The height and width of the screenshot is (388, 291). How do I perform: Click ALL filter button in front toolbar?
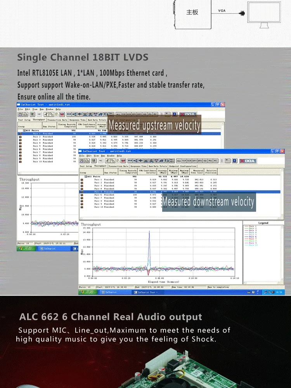[x=178, y=161]
